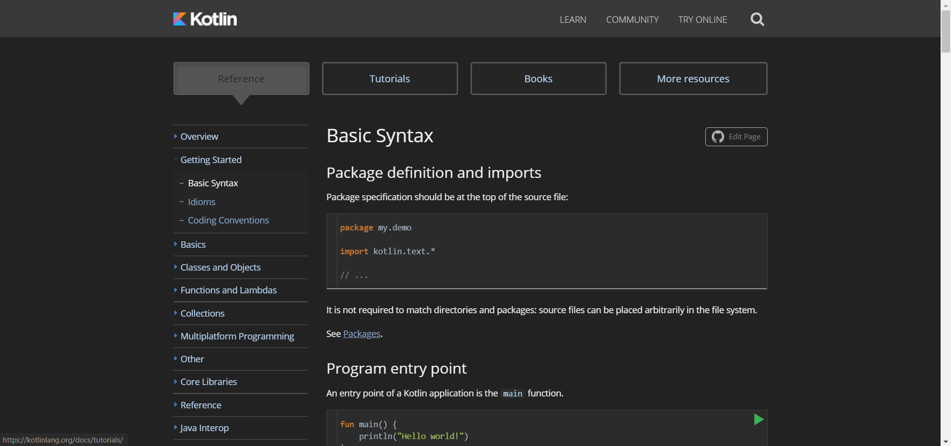Open the Packages link
This screenshot has width=951, height=446.
coord(361,334)
